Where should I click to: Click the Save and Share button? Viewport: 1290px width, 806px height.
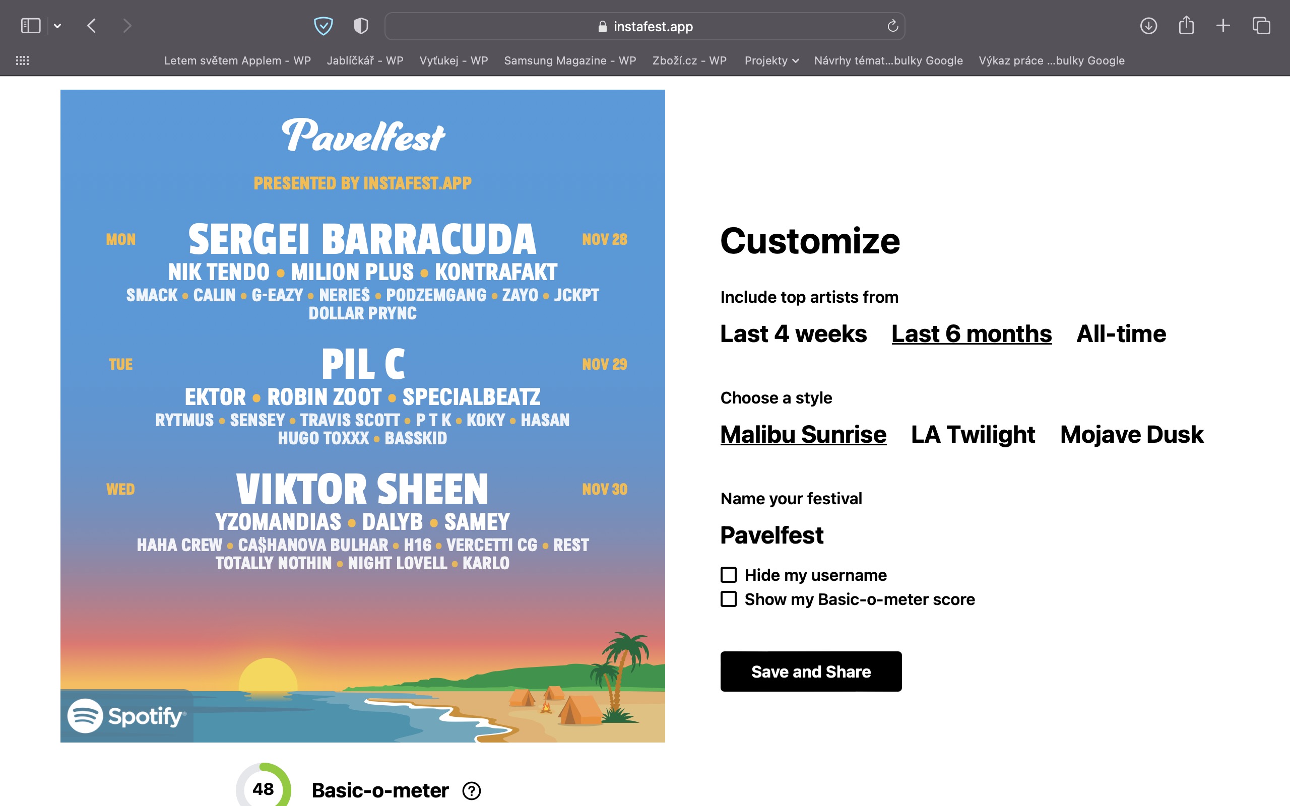(x=811, y=671)
